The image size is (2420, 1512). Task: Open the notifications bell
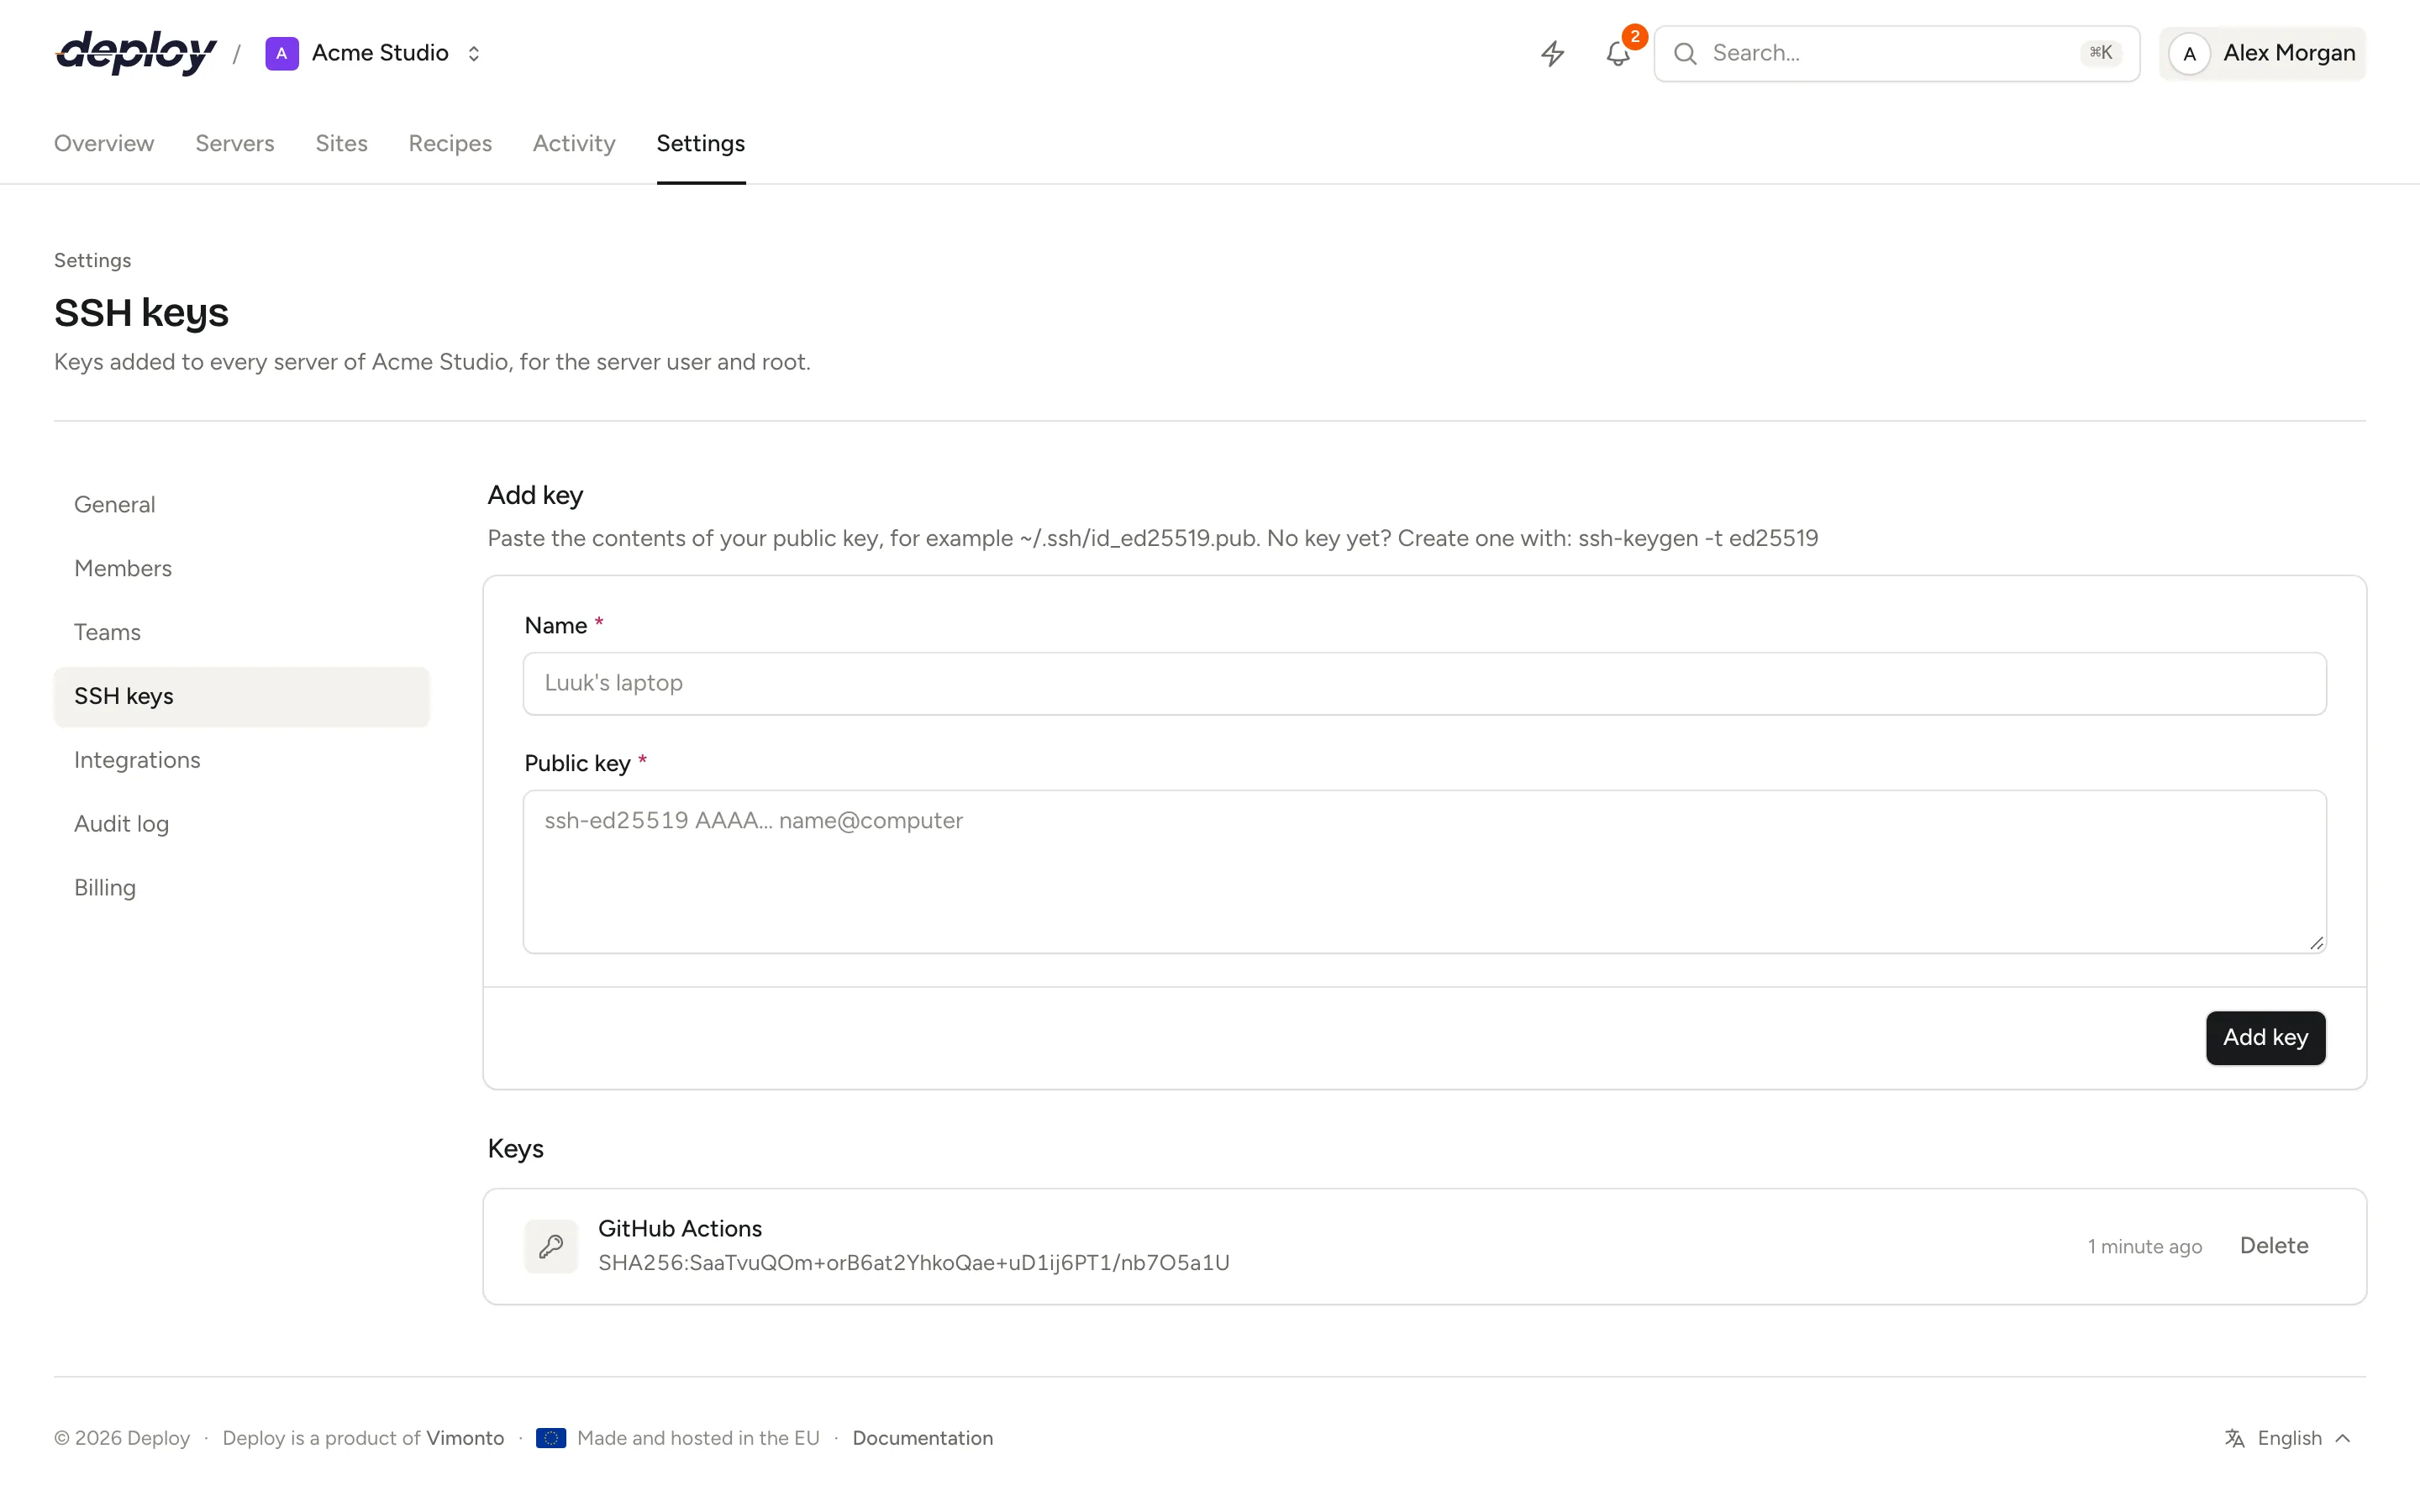point(1618,53)
